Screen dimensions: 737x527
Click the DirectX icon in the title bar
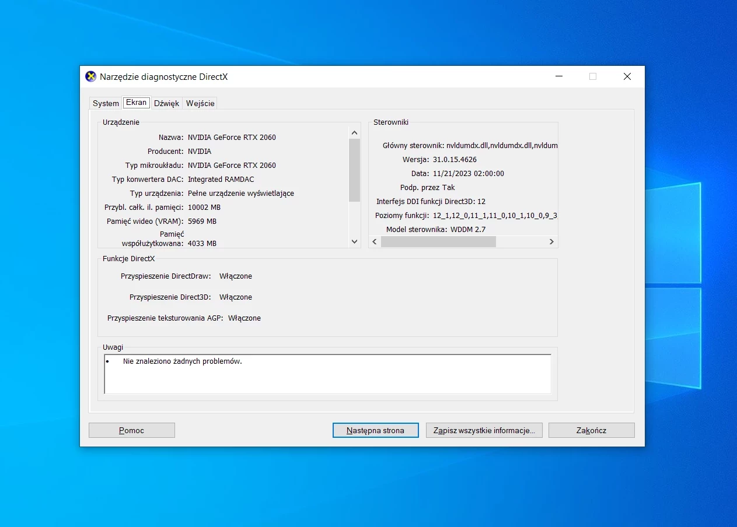point(90,76)
